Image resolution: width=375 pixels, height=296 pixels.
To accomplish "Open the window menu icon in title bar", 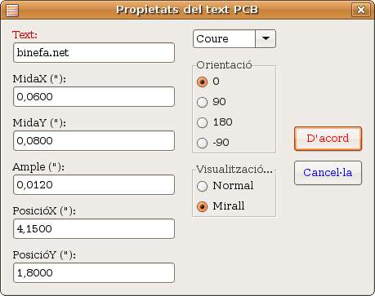I will pyautogui.click(x=12, y=10).
